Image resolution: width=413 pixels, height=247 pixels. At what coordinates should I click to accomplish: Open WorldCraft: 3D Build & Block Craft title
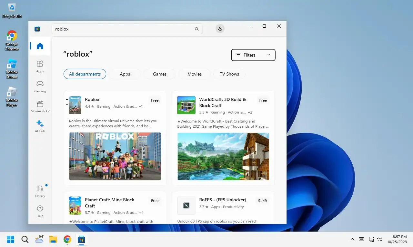[223, 102]
